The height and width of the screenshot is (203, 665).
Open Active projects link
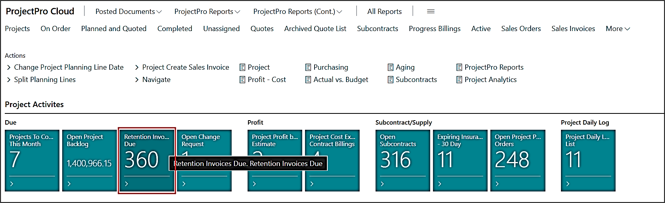481,29
